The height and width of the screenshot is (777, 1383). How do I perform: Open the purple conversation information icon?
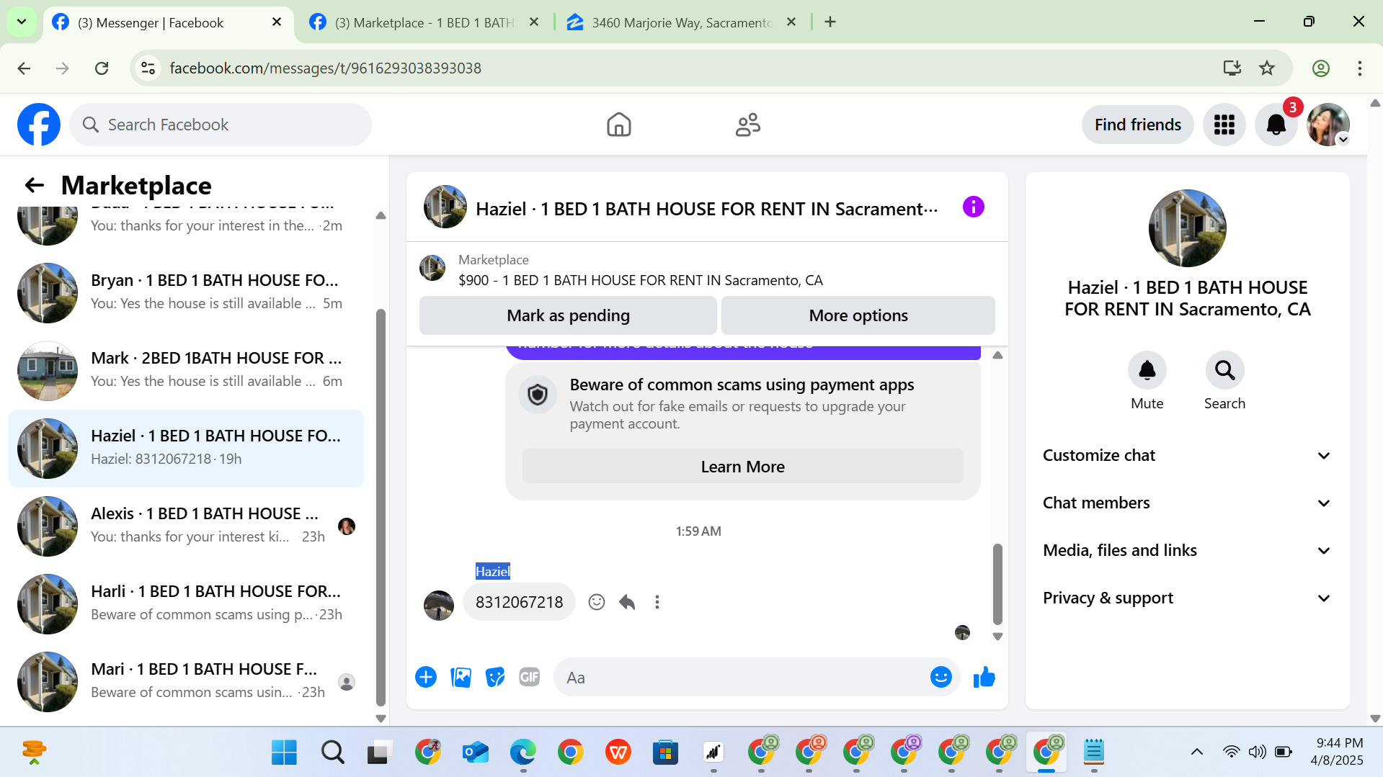coord(973,207)
